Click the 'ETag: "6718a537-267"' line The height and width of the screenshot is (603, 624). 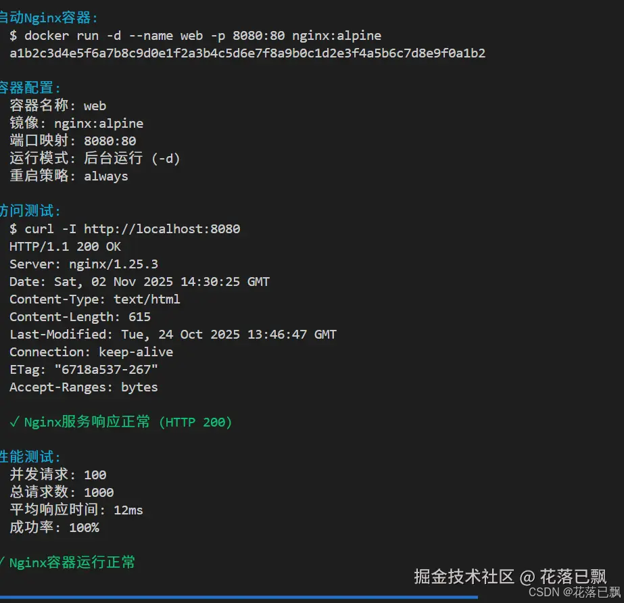84,370
